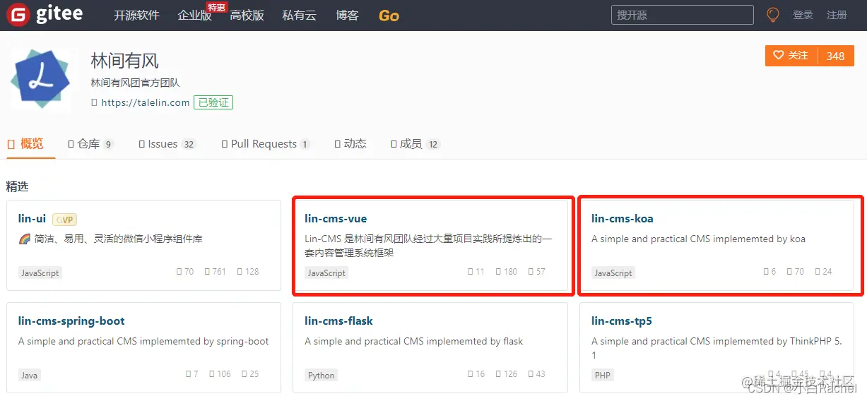The width and height of the screenshot is (867, 401).
Task: Open the lin-cms-vue repository
Action: tap(336, 219)
